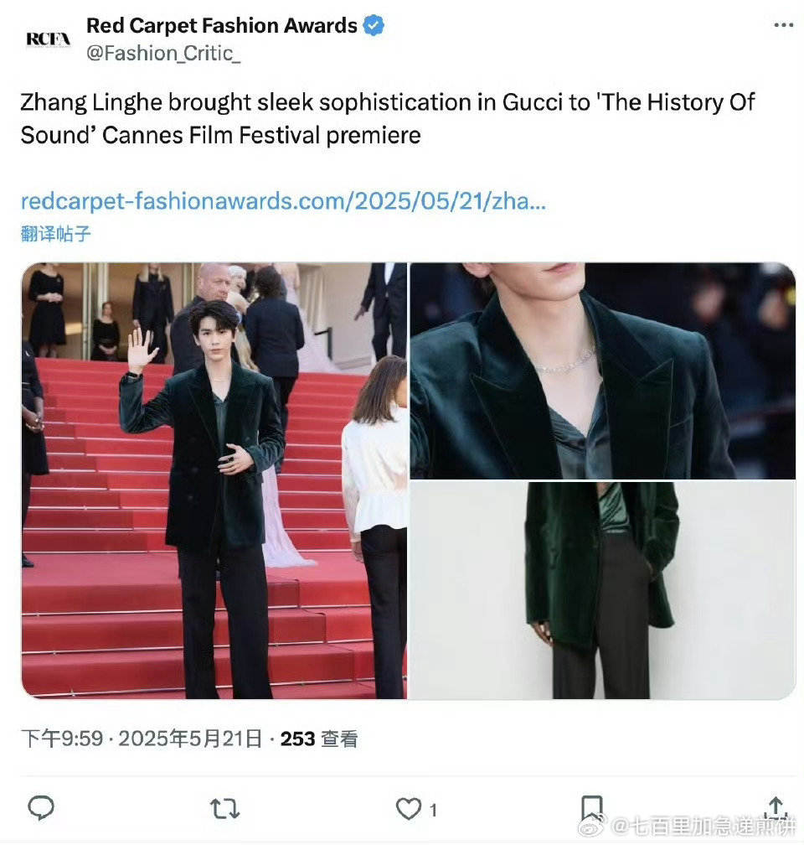Open Red Carpet Fashion Awards account name
804x845 pixels.
point(221,25)
